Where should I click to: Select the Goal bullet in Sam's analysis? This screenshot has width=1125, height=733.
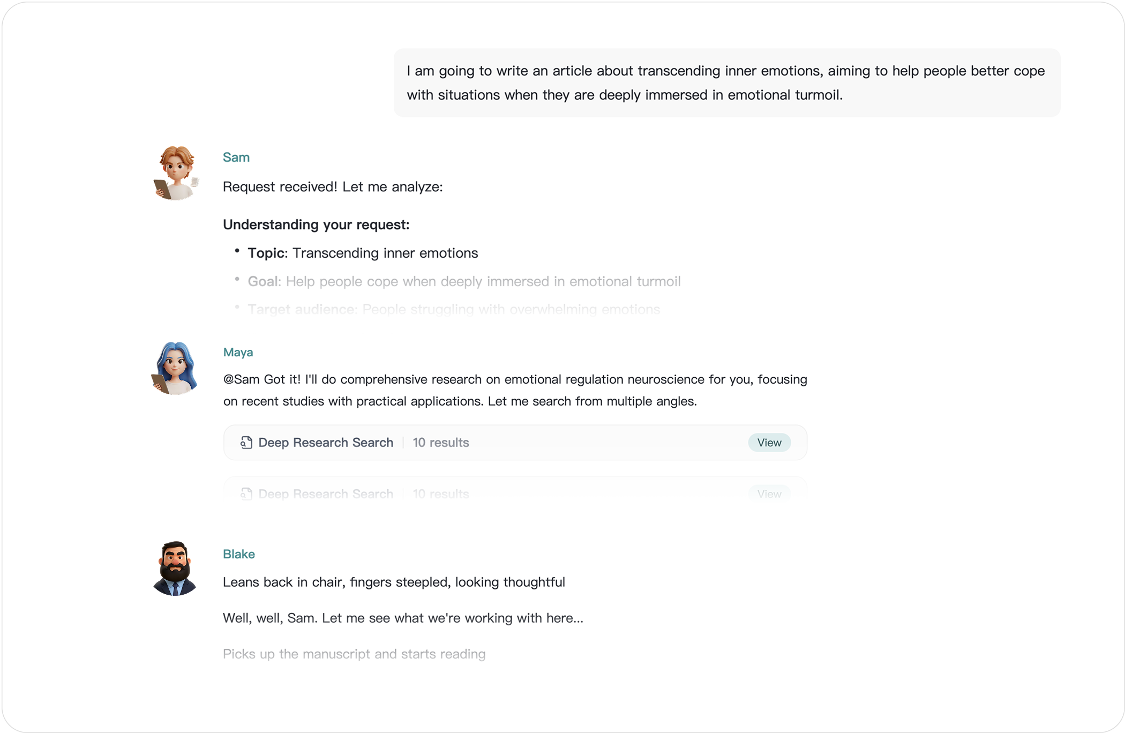[464, 281]
